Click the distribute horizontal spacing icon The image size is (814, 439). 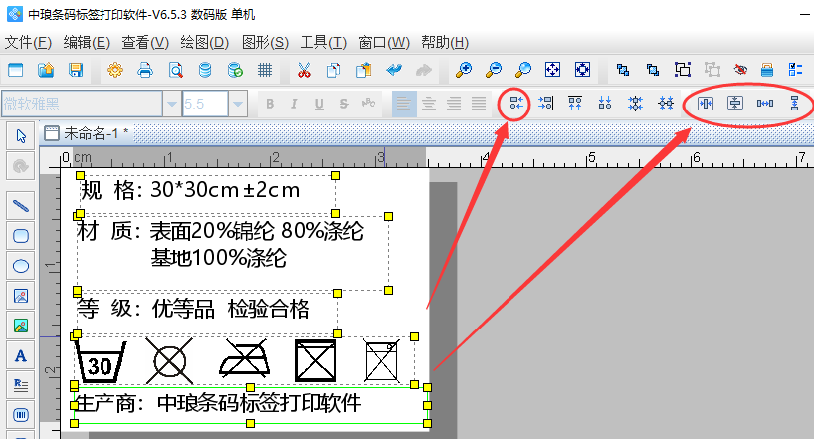point(765,103)
